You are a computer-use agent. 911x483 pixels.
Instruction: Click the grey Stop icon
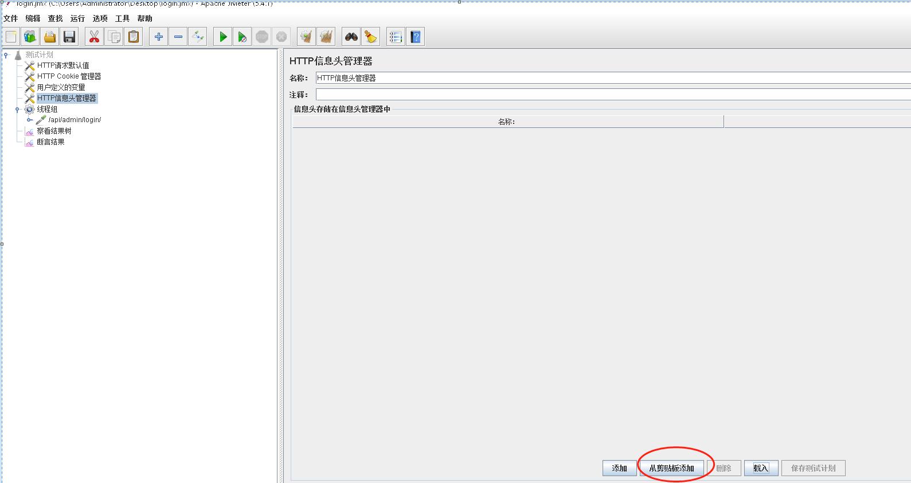[262, 37]
